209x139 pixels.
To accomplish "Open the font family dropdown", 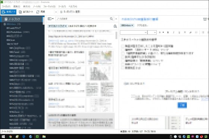I will coord(134,32).
